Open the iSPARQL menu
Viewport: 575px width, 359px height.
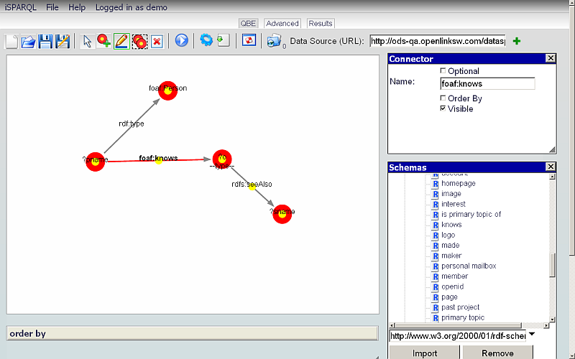pyautogui.click(x=21, y=7)
